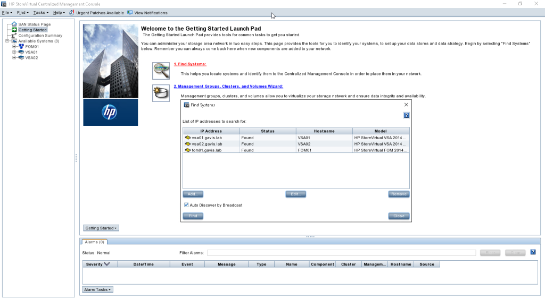
Task: Open the Tasks menu
Action: [40, 13]
